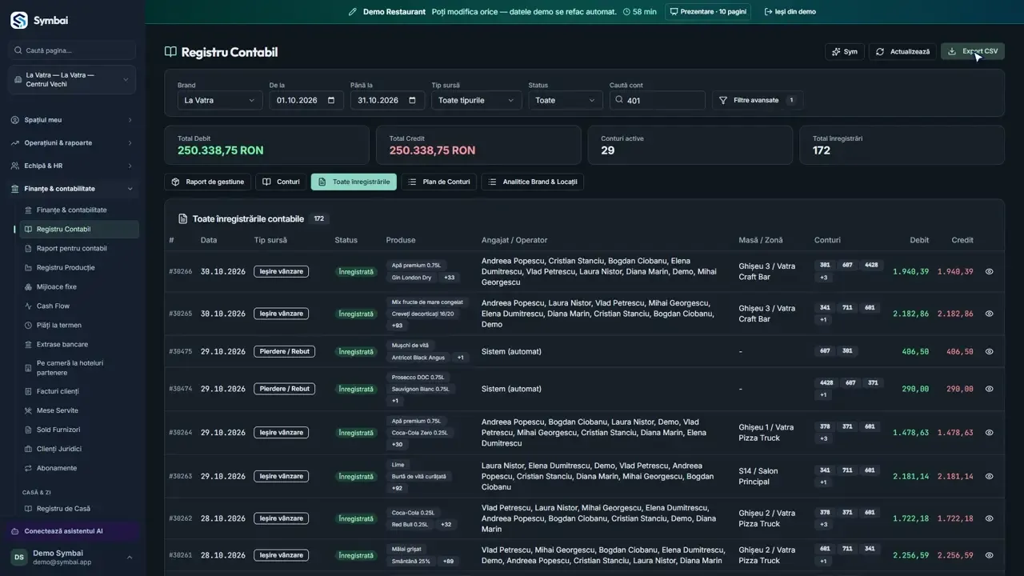View details of entry #38262 via eye icon
1024x576 pixels.
tap(990, 518)
